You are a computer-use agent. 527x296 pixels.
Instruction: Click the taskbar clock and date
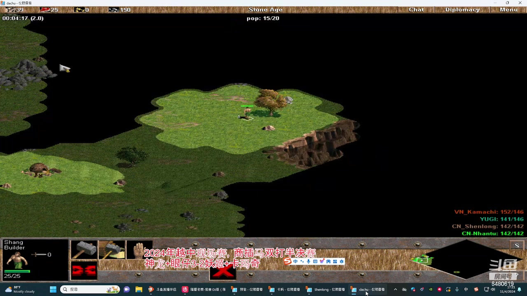coord(508,289)
